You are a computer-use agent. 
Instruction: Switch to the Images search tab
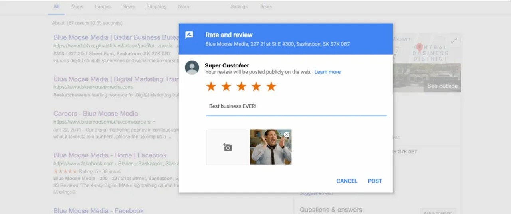103,7
